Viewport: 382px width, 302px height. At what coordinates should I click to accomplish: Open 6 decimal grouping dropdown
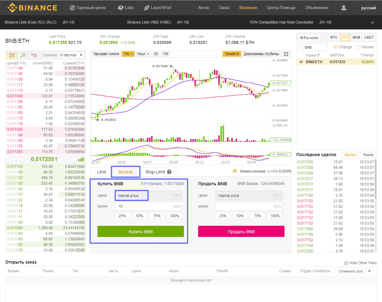point(71,55)
